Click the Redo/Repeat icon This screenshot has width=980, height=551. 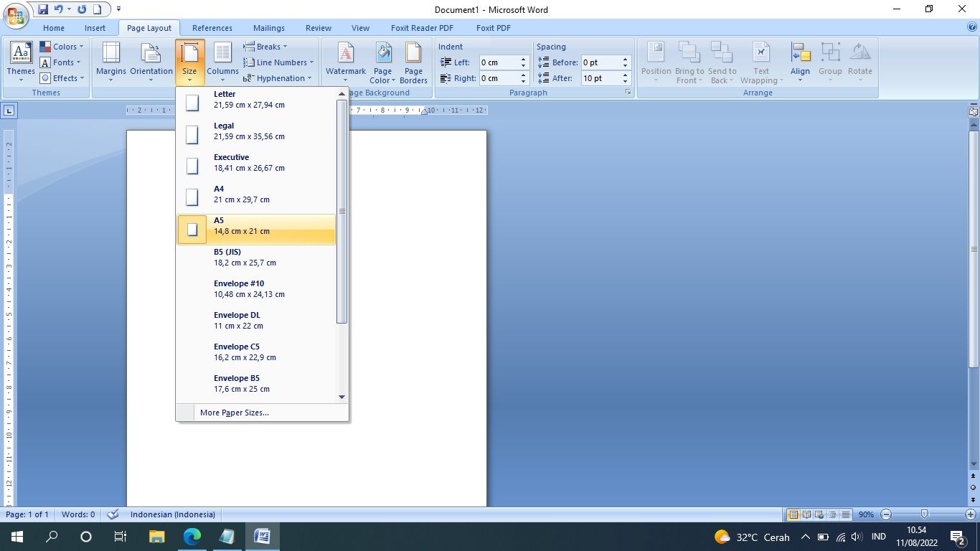point(82,9)
